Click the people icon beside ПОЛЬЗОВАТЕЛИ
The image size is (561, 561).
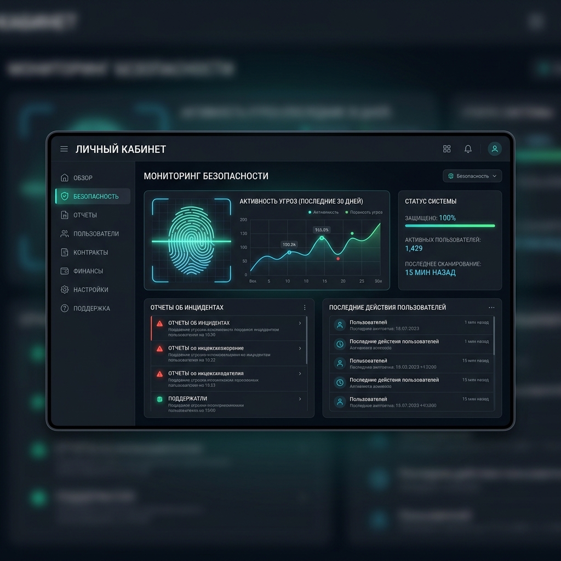coord(65,233)
